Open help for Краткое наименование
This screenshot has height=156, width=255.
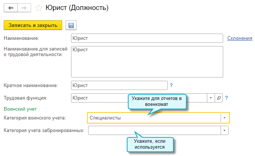[171, 85]
